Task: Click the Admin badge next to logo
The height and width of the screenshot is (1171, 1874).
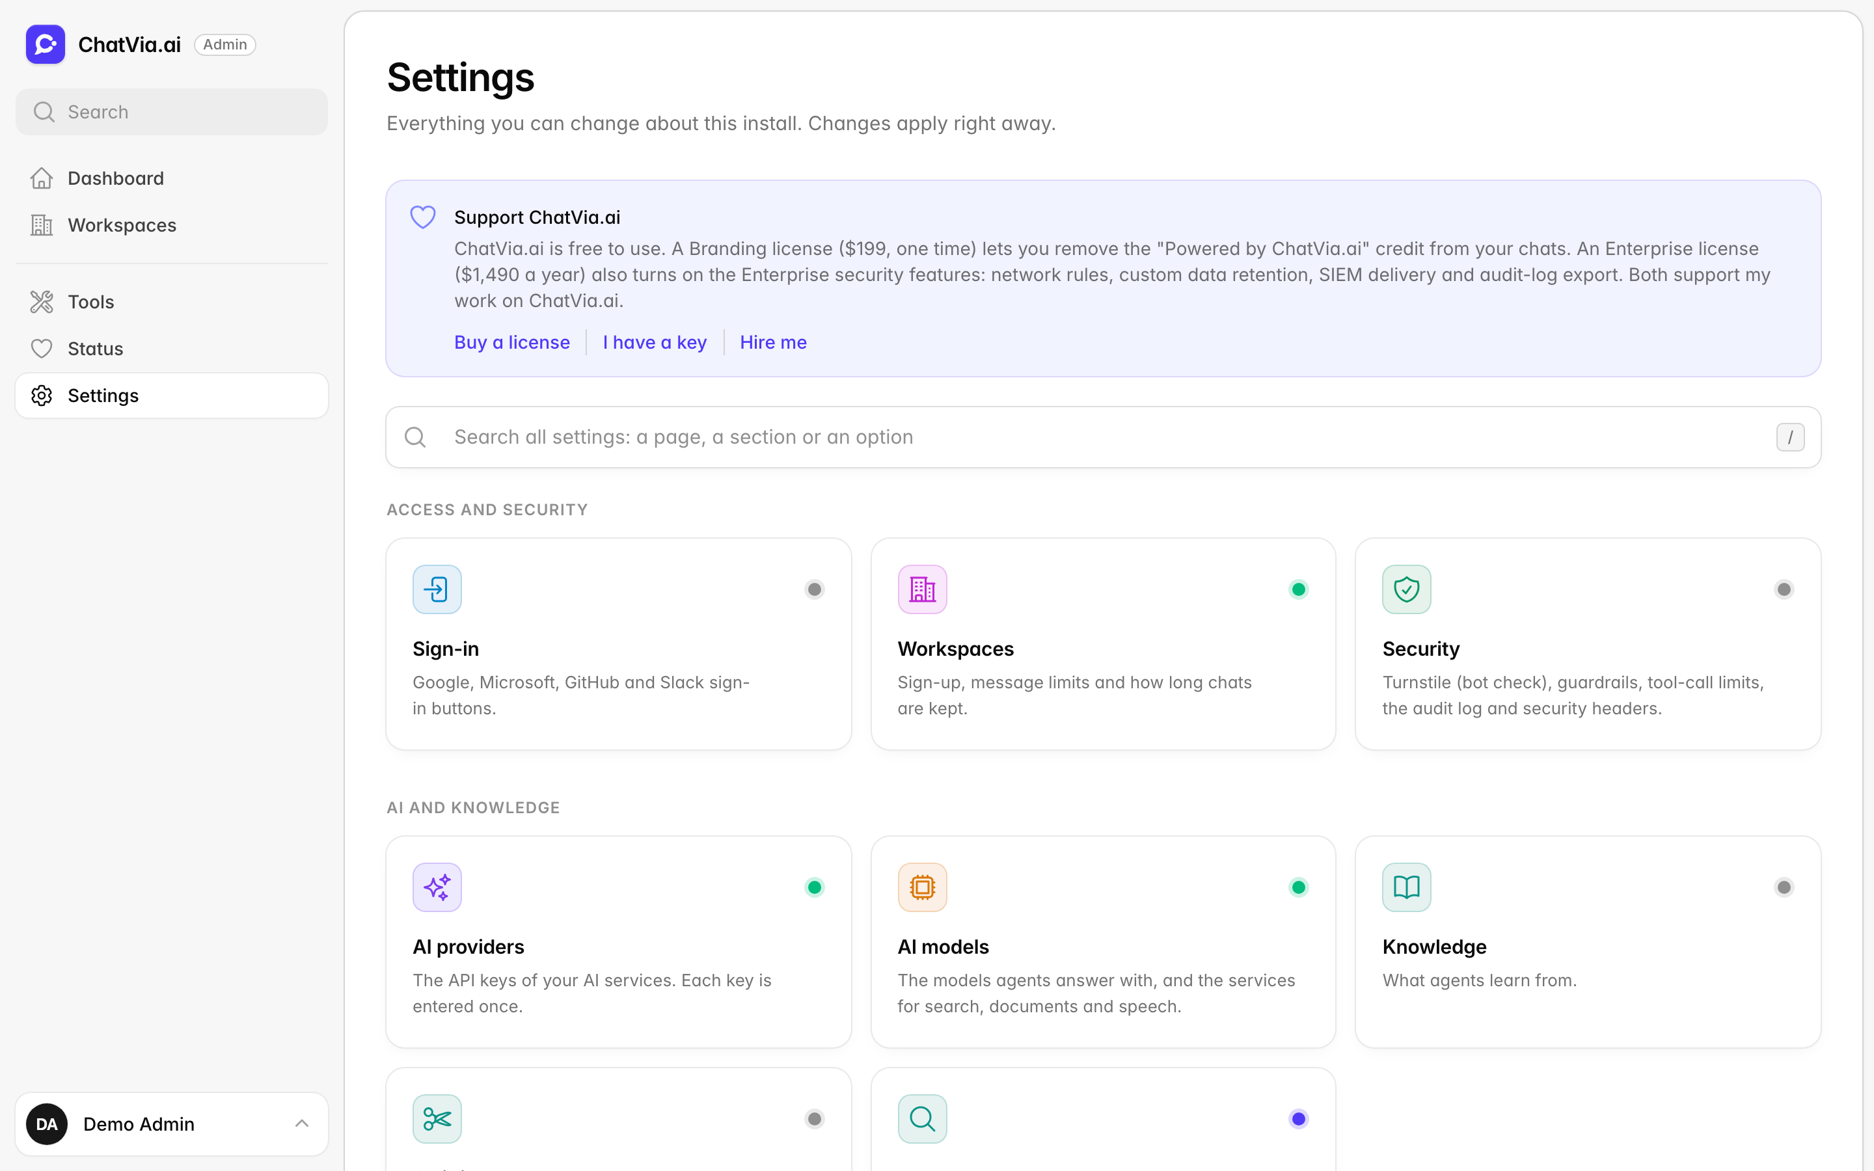Action: tap(224, 45)
